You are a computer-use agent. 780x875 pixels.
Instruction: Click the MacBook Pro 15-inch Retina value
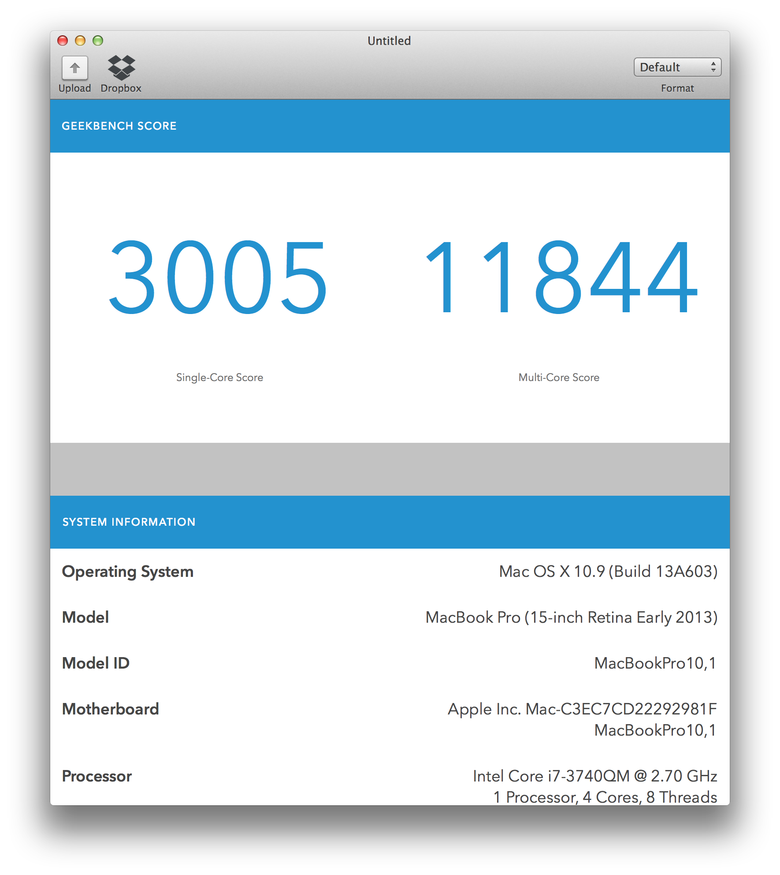coord(572,617)
